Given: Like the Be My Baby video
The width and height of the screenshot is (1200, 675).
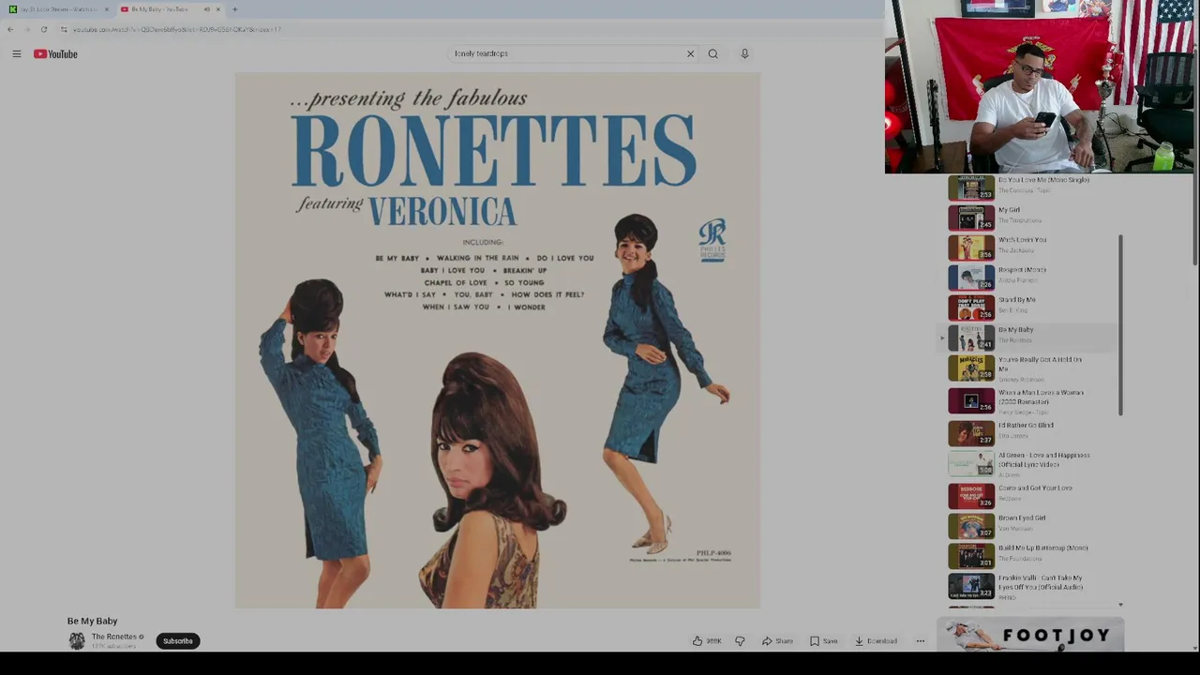Looking at the screenshot, I should (707, 641).
